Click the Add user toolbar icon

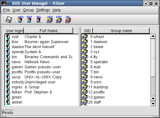click(x=20, y=20)
